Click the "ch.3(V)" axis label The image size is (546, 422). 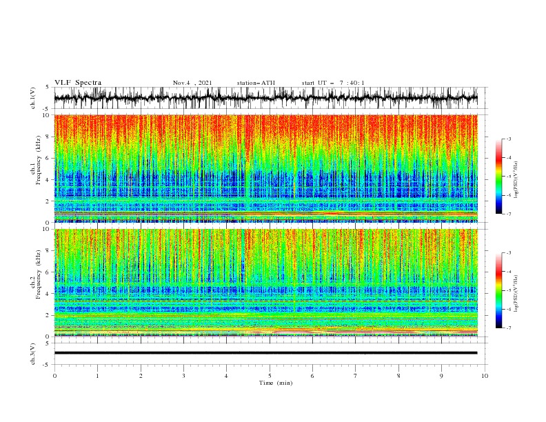[33, 354]
